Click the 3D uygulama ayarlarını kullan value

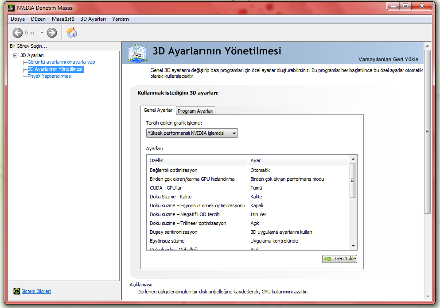[x=281, y=232]
